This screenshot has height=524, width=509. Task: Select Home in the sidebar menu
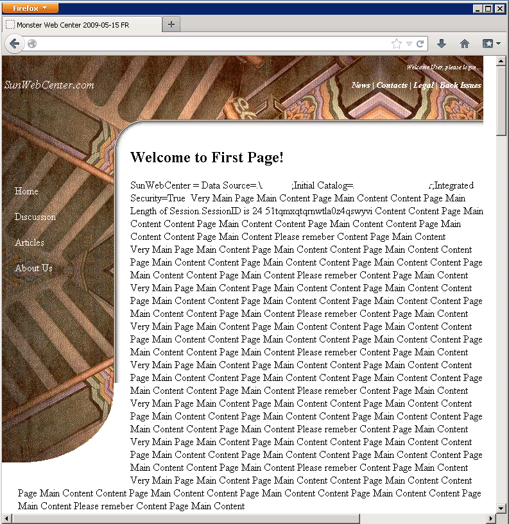(26, 191)
